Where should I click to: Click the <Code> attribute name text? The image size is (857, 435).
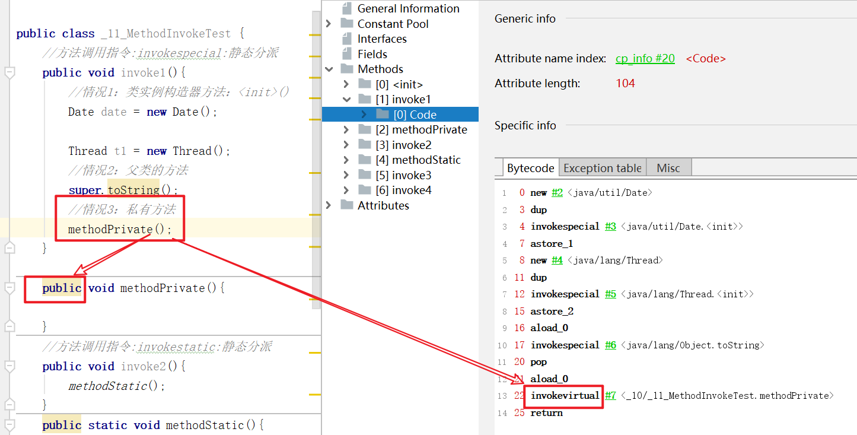[x=706, y=59]
